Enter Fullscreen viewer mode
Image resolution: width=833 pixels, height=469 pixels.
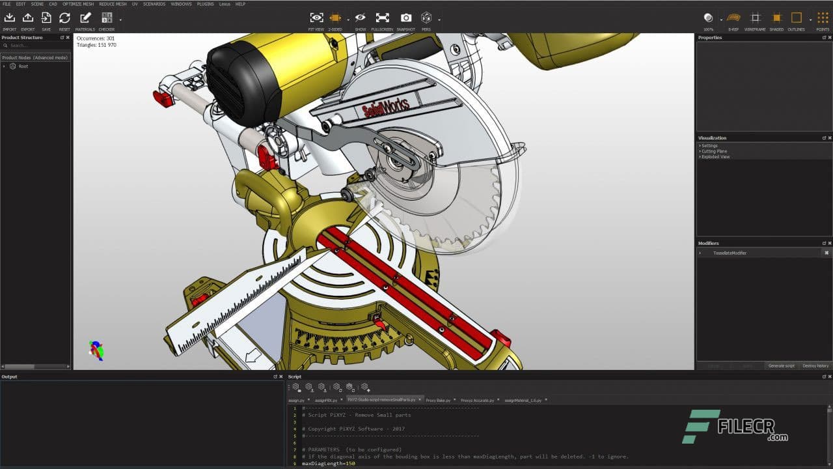pos(382,19)
